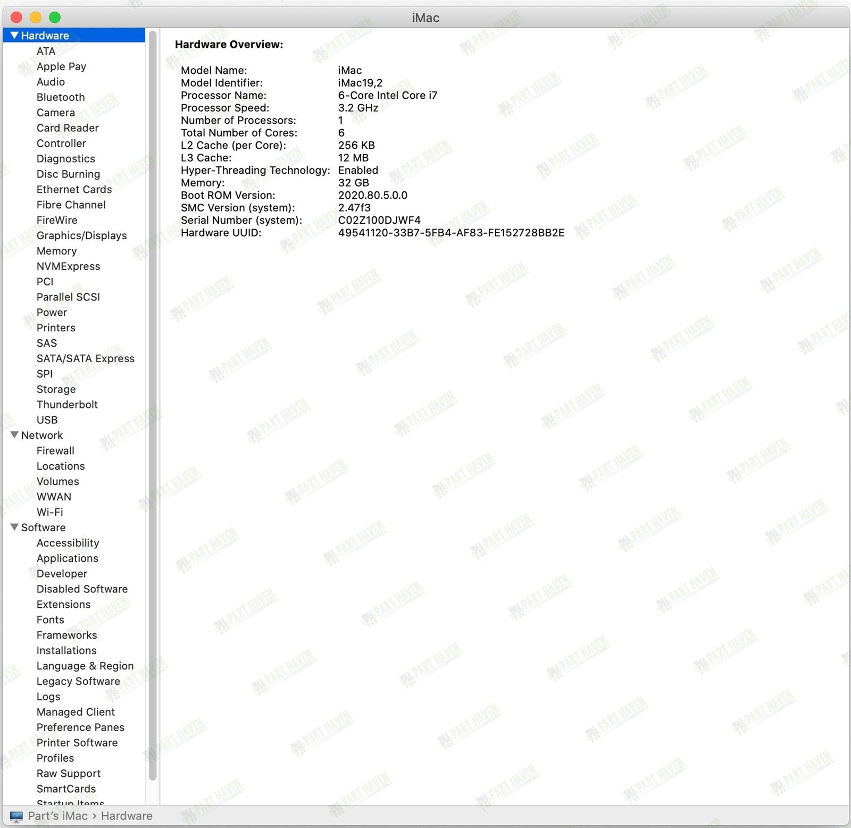This screenshot has width=851, height=828.
Task: Open the Audio section
Action: (x=51, y=82)
